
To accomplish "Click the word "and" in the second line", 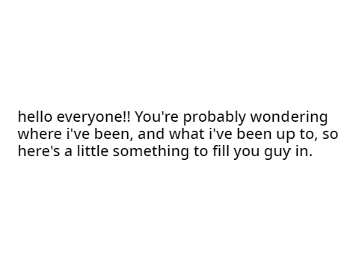I will coord(151,134).
